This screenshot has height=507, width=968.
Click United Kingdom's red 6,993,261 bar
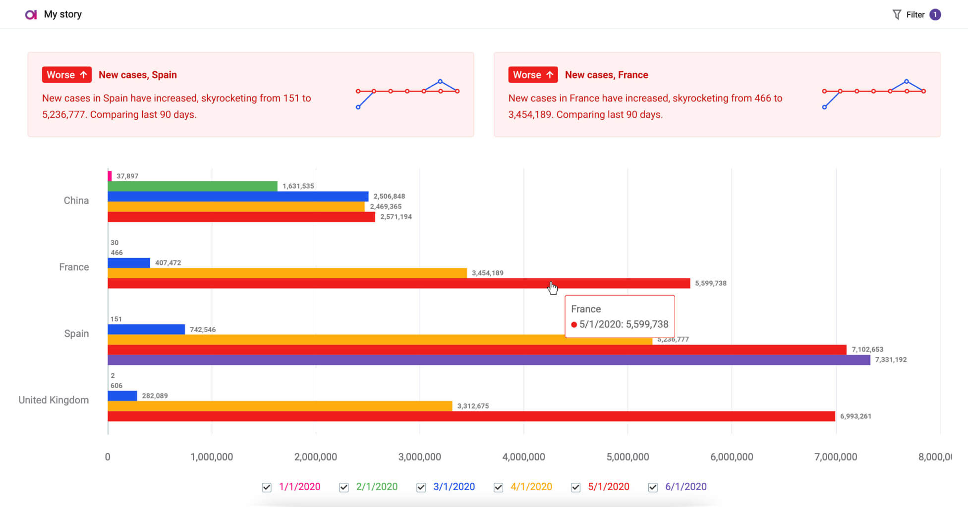471,416
